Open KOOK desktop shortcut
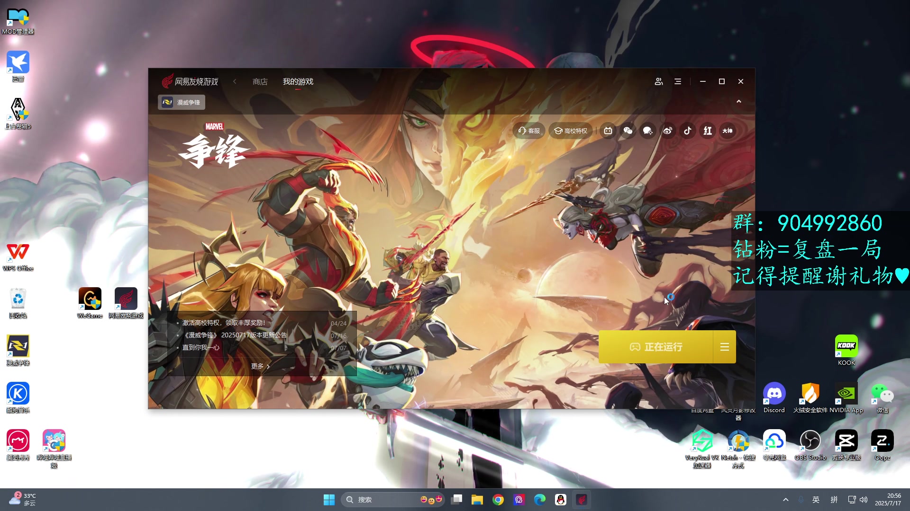Screen dimensions: 910x511 pyautogui.click(x=846, y=350)
